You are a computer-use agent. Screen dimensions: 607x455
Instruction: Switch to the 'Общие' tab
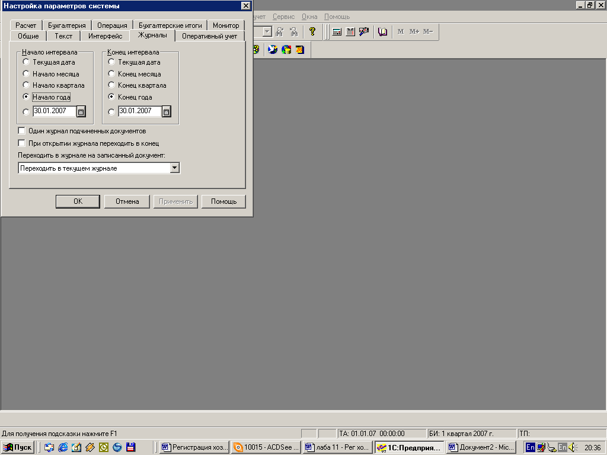point(28,36)
